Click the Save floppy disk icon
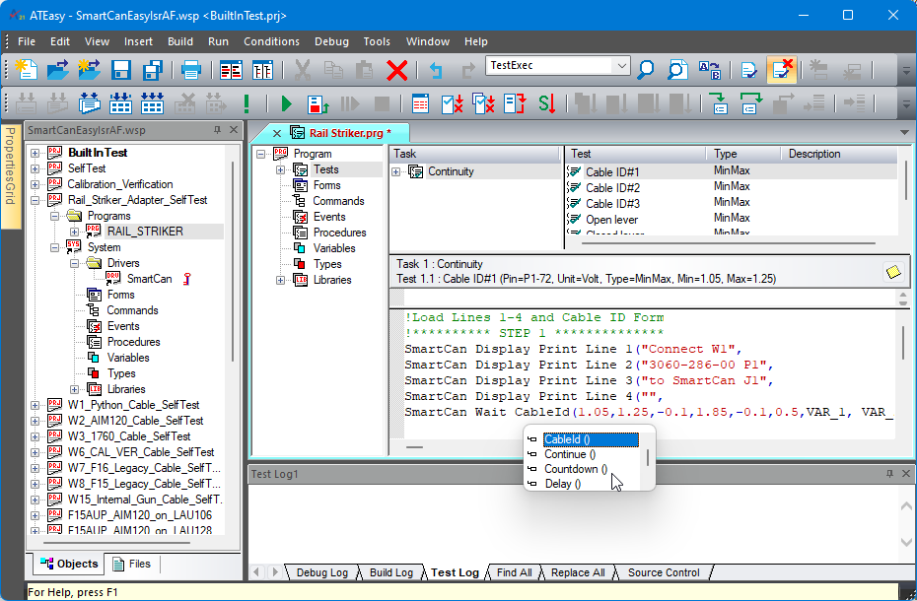Screen dimensions: 917x601 [x=121, y=70]
